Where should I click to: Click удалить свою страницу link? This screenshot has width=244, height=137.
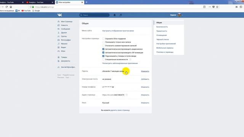[x=120, y=110]
